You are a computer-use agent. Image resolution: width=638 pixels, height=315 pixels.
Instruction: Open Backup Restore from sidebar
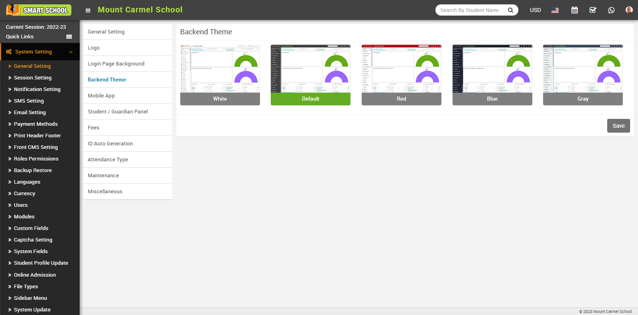[33, 170]
